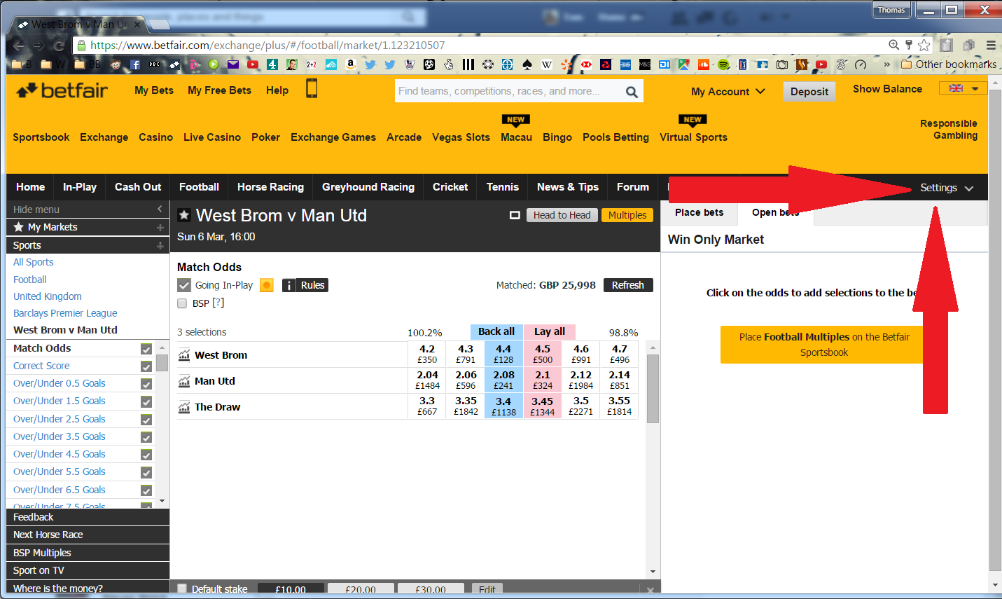1002x599 pixels.
Task: Add to My Markets with plus icon
Action: coord(160,228)
